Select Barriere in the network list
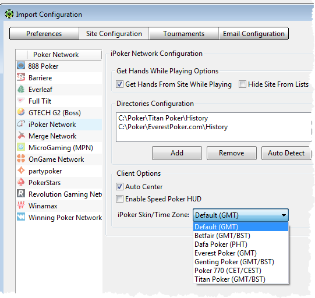This screenshot has height=298, width=315. click(x=59, y=78)
